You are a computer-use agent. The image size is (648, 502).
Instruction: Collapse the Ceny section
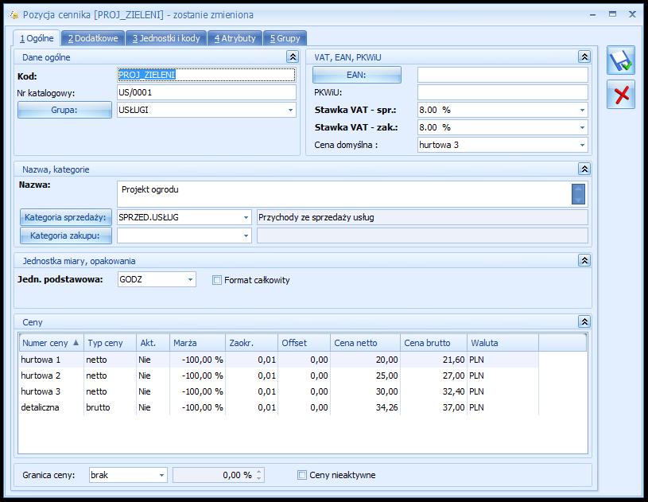(x=584, y=321)
